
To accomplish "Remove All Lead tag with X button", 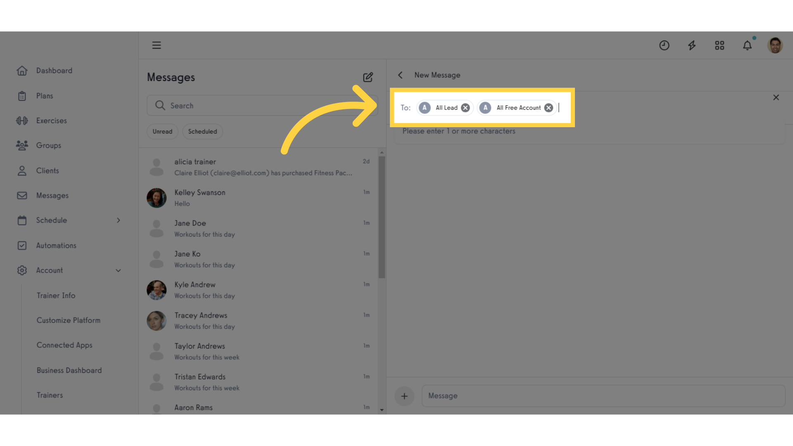I will [465, 107].
